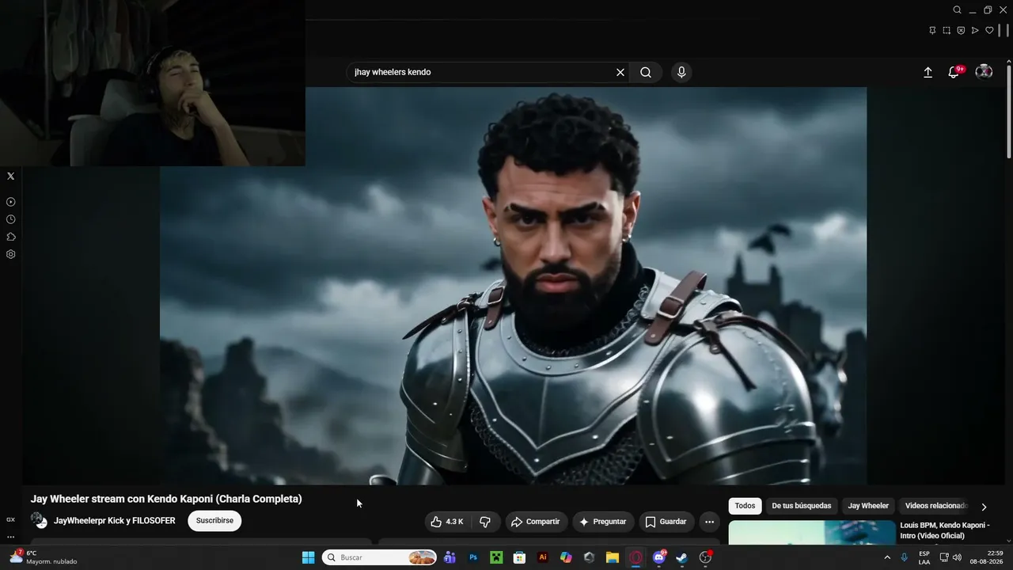The width and height of the screenshot is (1013, 570).
Task: Subscribe using the Suscribirse button
Action: click(x=214, y=521)
